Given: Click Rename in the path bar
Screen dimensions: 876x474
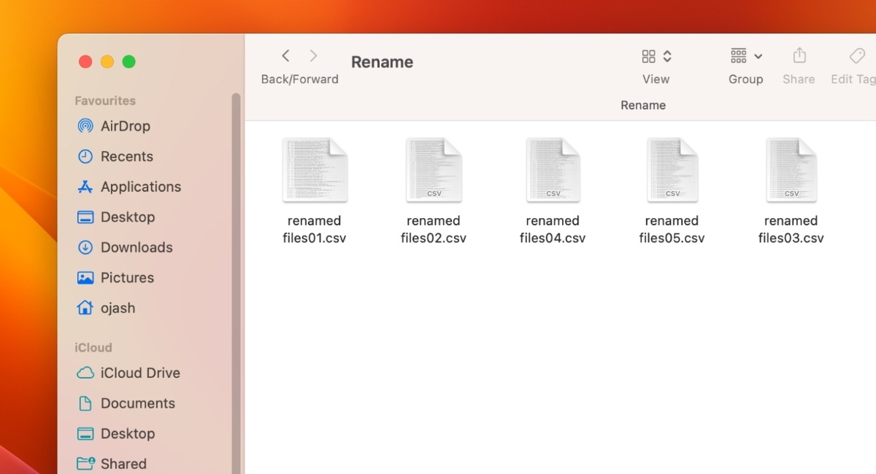Looking at the screenshot, I should point(643,105).
